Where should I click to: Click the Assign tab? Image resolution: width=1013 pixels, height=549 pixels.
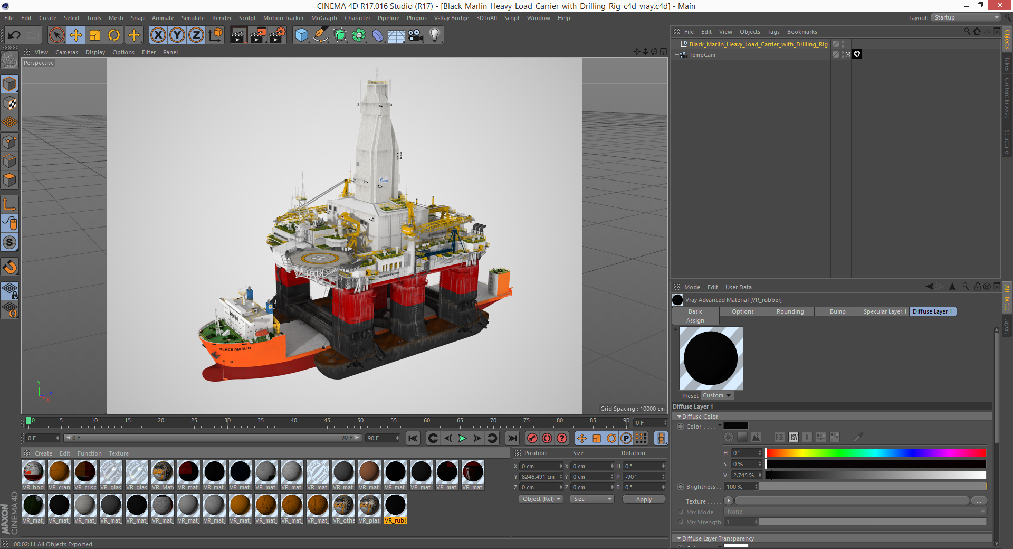[x=695, y=320]
